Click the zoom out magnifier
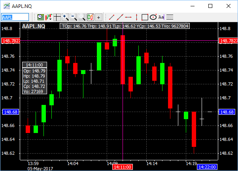 click(x=74, y=17)
